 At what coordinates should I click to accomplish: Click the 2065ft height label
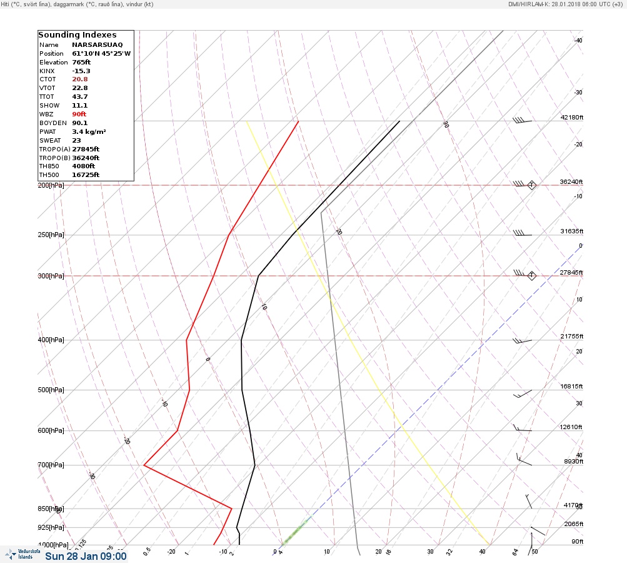(574, 524)
